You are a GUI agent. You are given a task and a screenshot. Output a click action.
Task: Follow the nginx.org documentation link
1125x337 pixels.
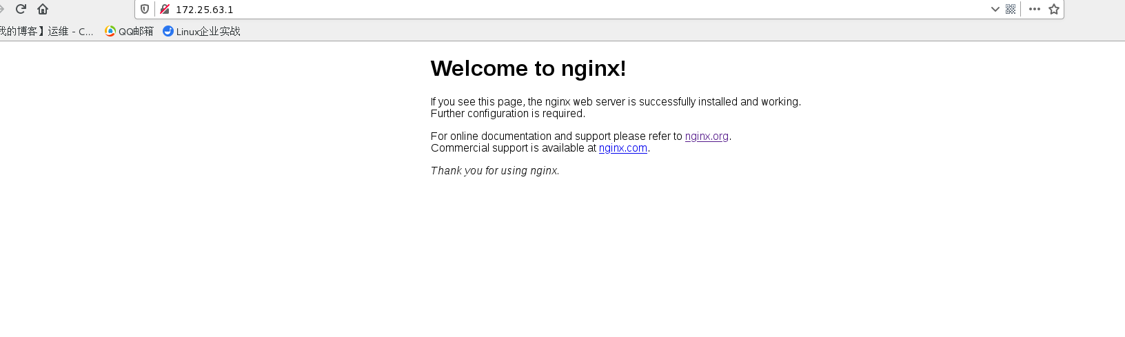(x=707, y=136)
